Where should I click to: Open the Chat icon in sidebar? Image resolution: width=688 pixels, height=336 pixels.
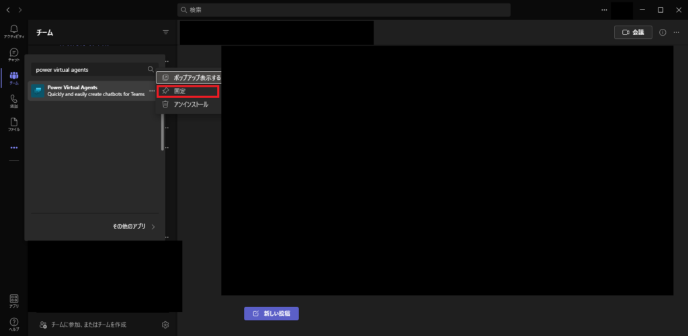tap(14, 55)
